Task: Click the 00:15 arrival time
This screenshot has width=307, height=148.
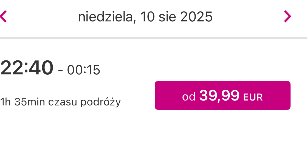Action: [x=84, y=70]
